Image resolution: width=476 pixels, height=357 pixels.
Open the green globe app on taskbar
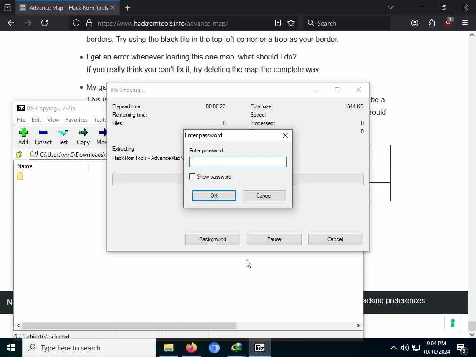237,348
